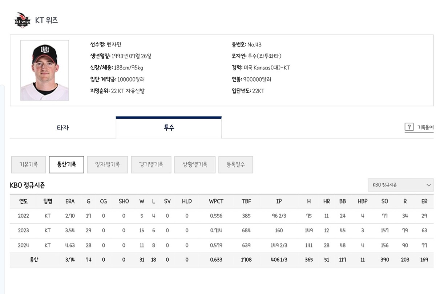The image size is (436, 294).
Task: Open the 기본기록 button
Action: click(x=28, y=164)
